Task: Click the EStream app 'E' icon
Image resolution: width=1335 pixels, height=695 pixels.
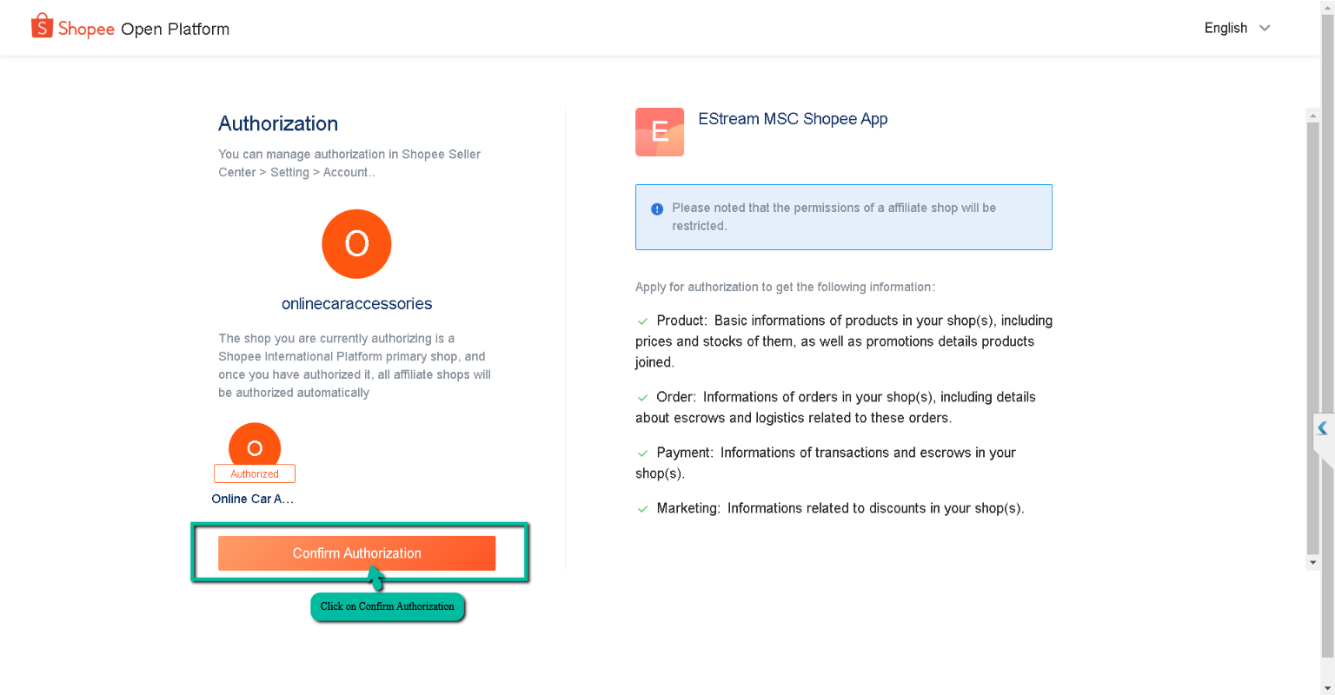Action: pyautogui.click(x=660, y=132)
